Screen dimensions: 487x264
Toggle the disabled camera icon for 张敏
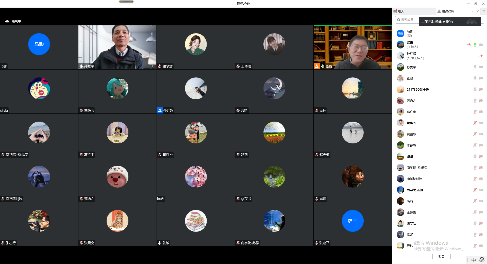click(481, 78)
